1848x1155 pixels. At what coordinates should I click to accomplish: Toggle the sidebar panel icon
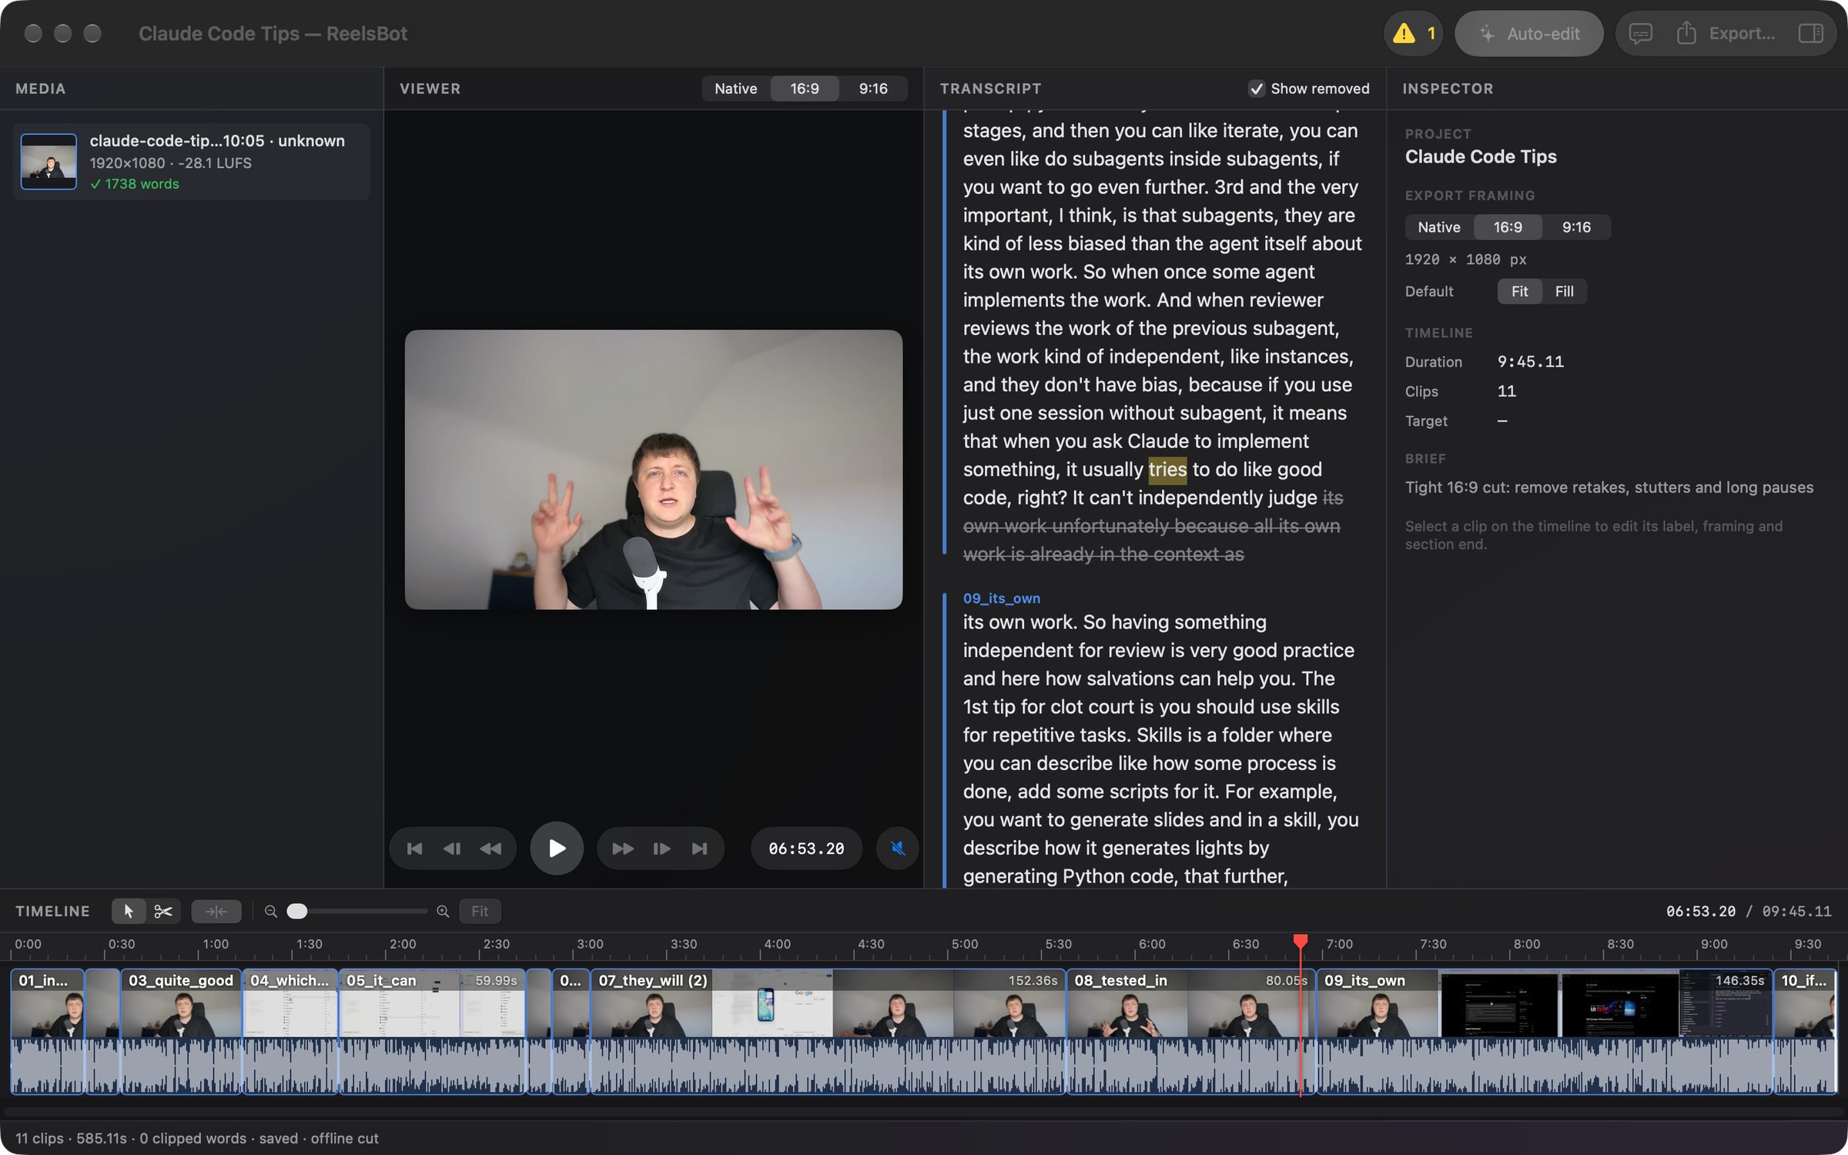point(1810,33)
